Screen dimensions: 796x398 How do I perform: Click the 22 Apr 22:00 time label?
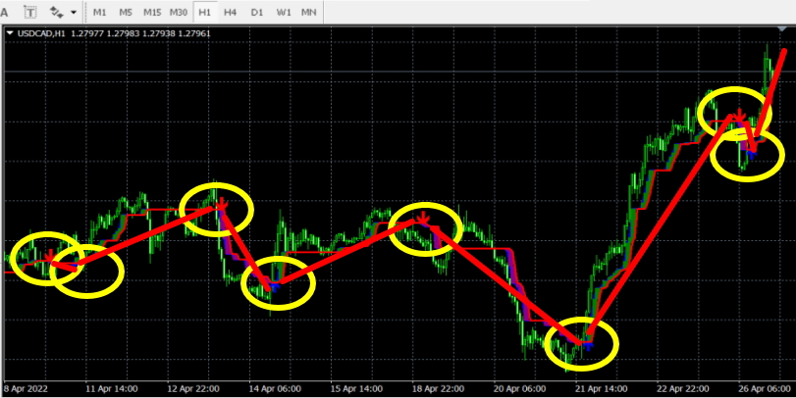683,389
